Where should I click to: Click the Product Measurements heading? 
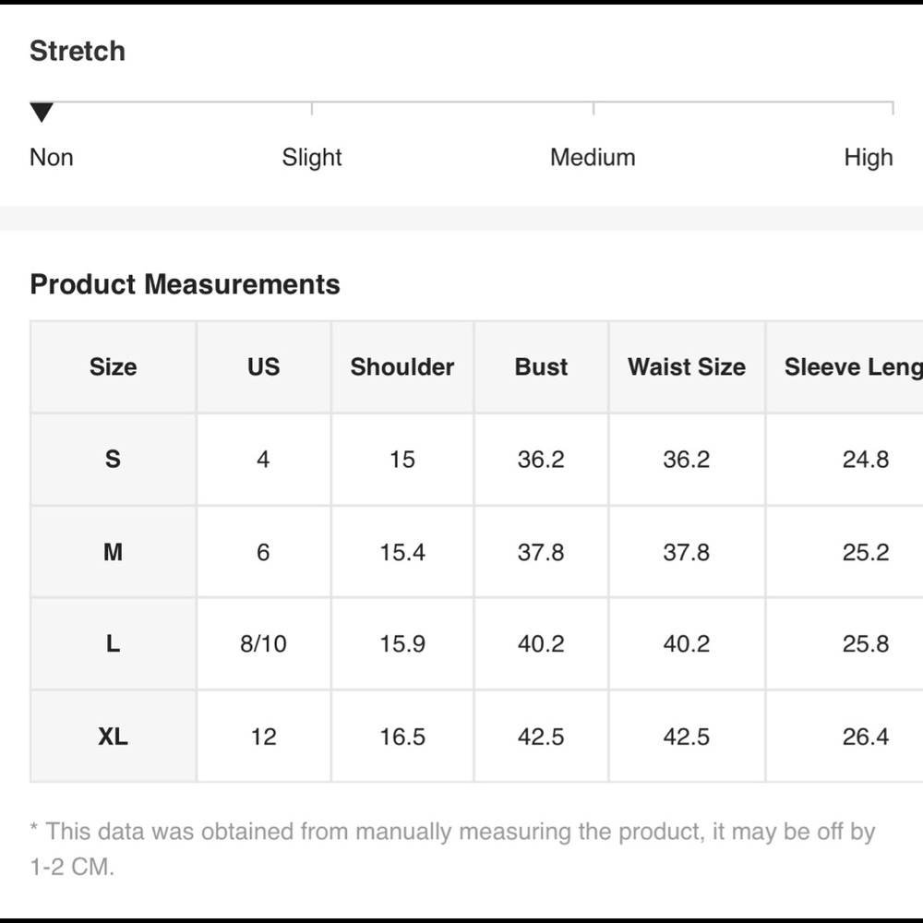pyautogui.click(x=186, y=284)
